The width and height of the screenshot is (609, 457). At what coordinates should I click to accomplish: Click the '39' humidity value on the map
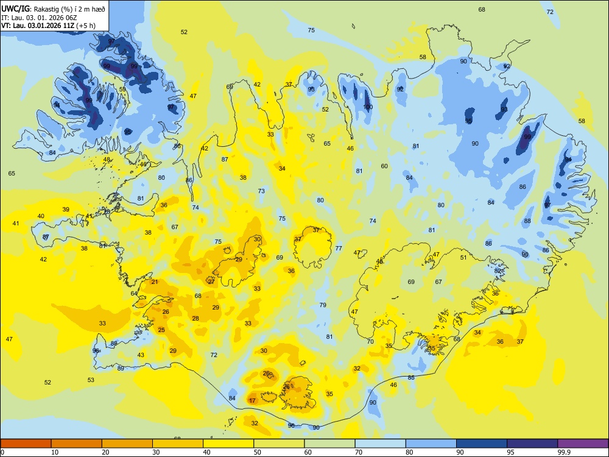[66, 210]
